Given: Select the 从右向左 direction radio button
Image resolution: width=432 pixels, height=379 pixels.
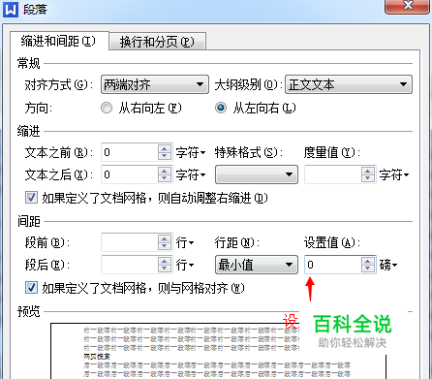Looking at the screenshot, I should [107, 108].
